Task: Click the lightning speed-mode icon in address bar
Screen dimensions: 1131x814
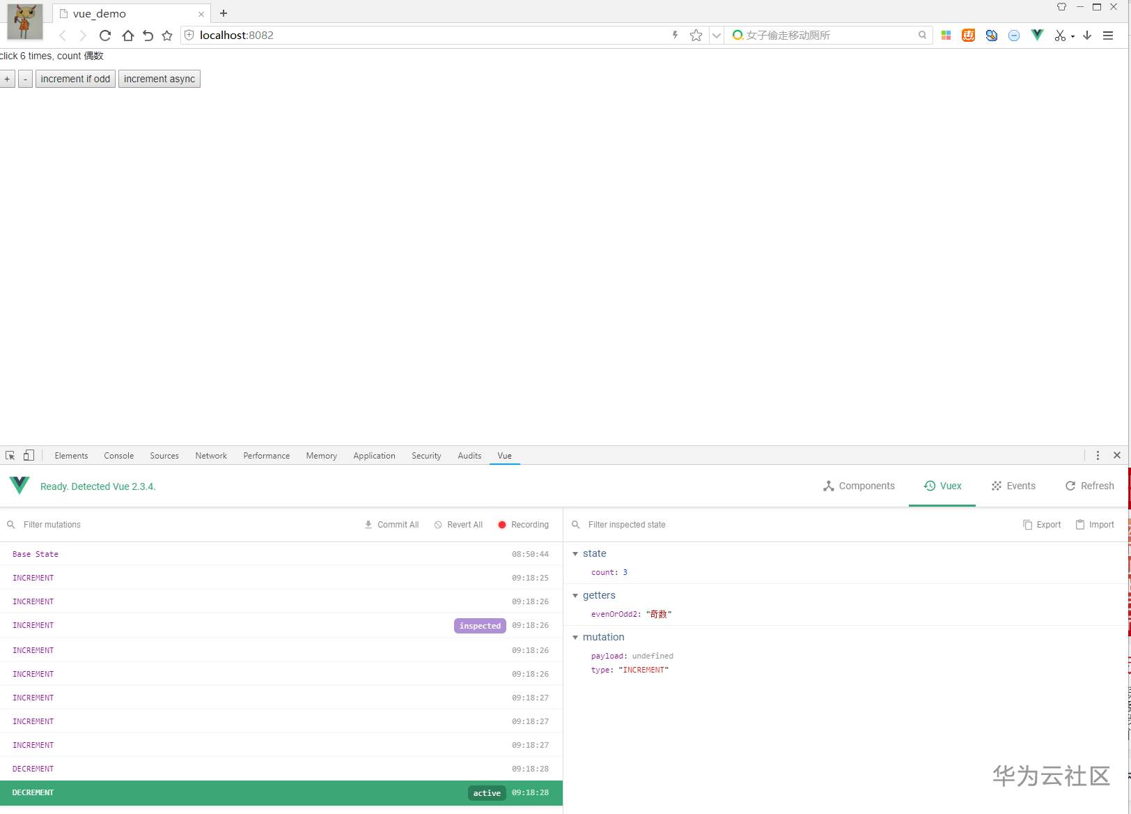Action: click(x=675, y=35)
